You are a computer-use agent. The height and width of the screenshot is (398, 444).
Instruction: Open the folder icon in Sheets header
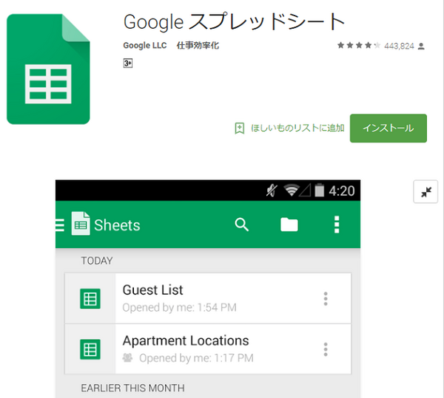tap(289, 225)
